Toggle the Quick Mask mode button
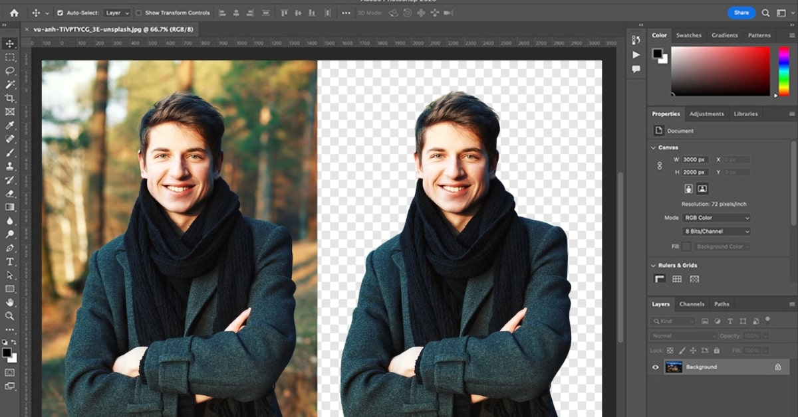Image resolution: width=798 pixels, height=417 pixels. pos(10,373)
